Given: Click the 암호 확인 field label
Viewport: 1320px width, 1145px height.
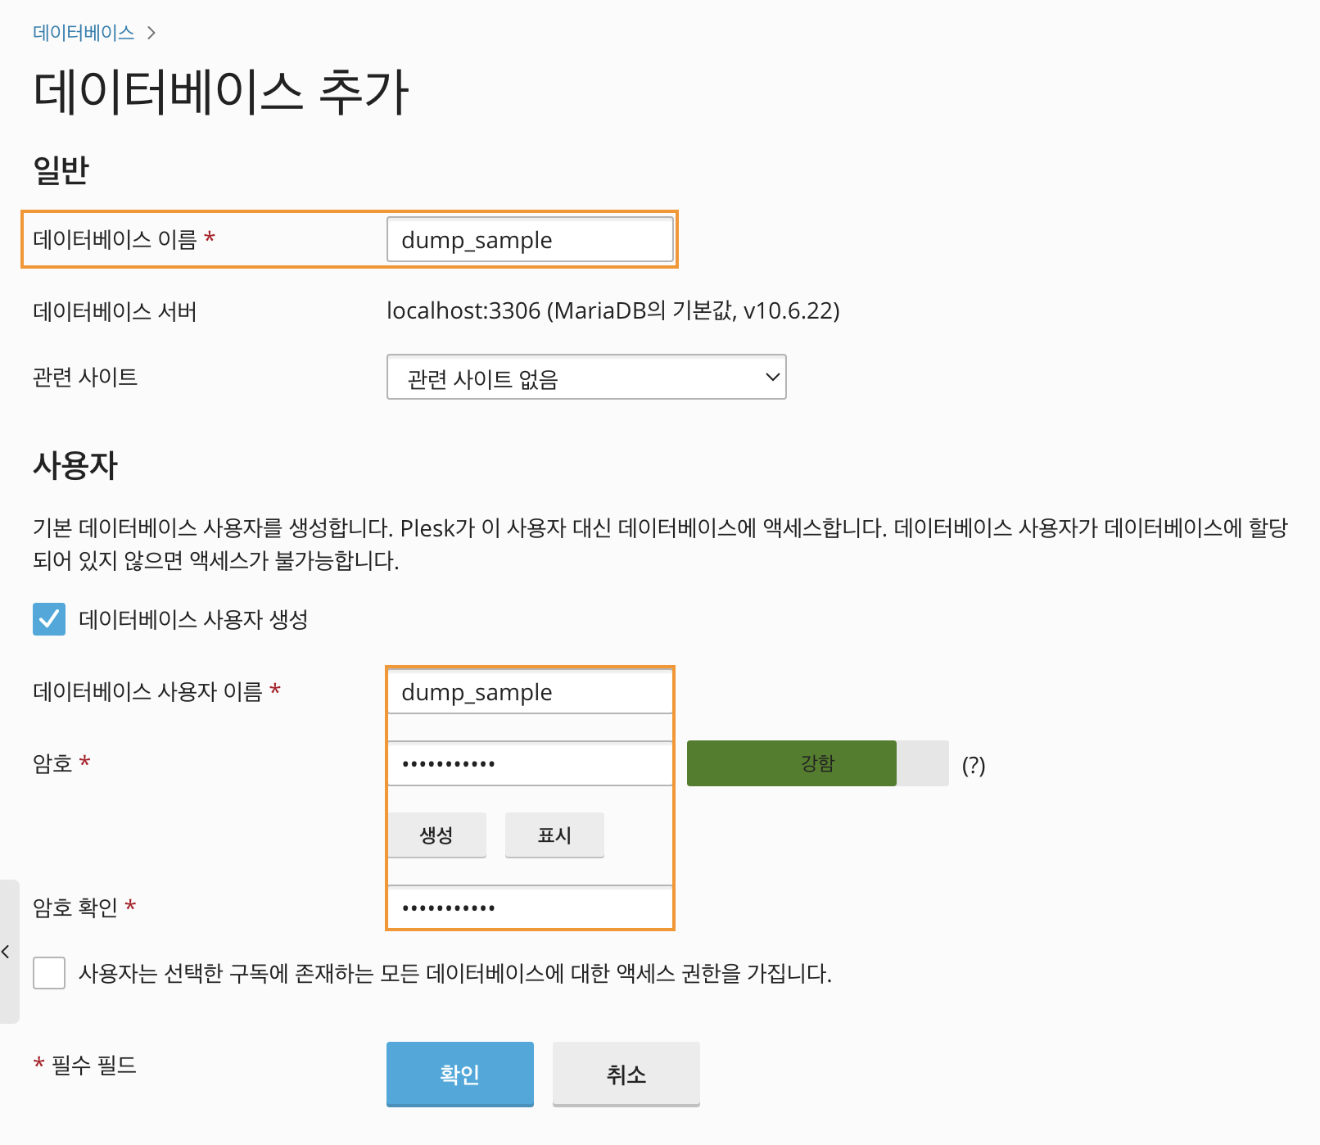Looking at the screenshot, I should point(75,907).
